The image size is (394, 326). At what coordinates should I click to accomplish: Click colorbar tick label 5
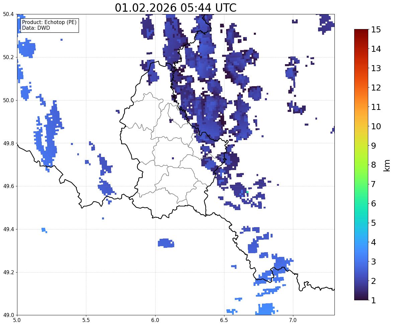click(x=374, y=223)
